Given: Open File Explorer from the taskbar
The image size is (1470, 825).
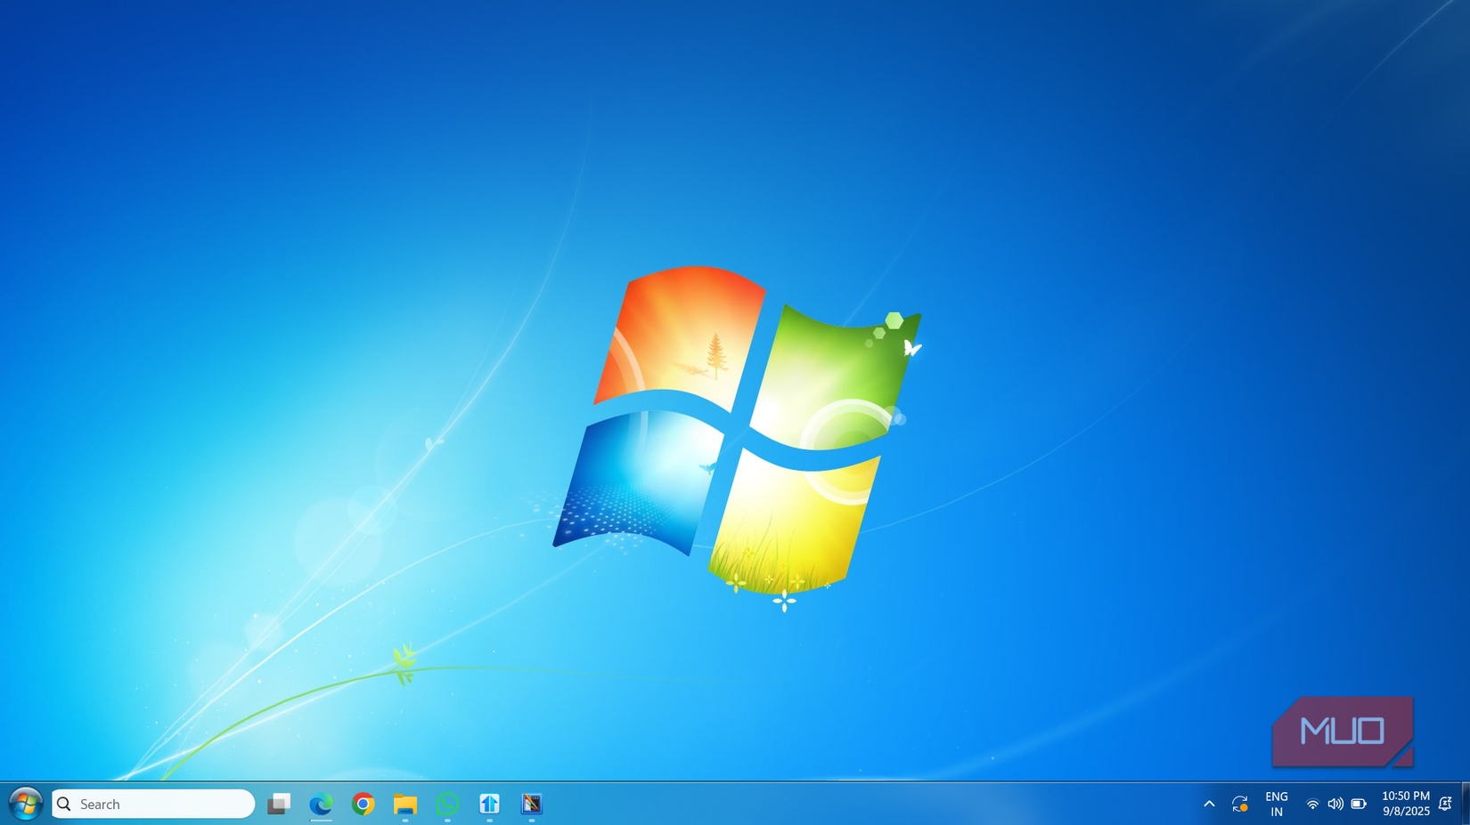Looking at the screenshot, I should (405, 804).
